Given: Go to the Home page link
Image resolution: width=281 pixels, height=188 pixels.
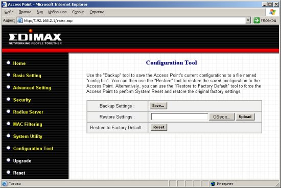Looking at the screenshot, I should 19,63.
